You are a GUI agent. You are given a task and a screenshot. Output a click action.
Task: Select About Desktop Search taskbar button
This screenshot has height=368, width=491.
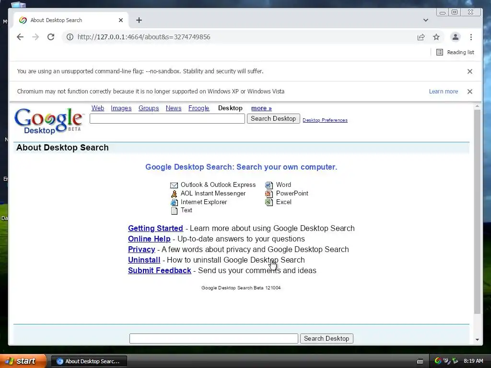click(x=89, y=361)
